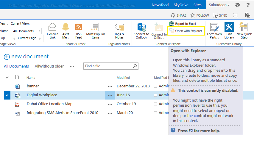
Task: Click the Edit Library icon
Action: [229, 27]
